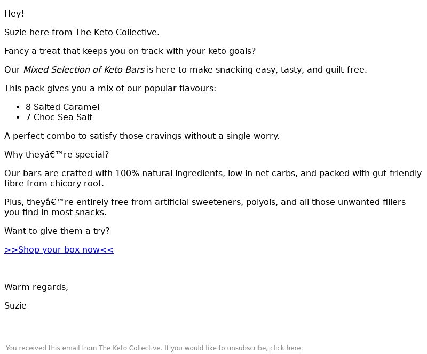The height and width of the screenshot is (354, 427).
Task: Click the unsubscribe 'click here' link
Action: click(x=285, y=348)
